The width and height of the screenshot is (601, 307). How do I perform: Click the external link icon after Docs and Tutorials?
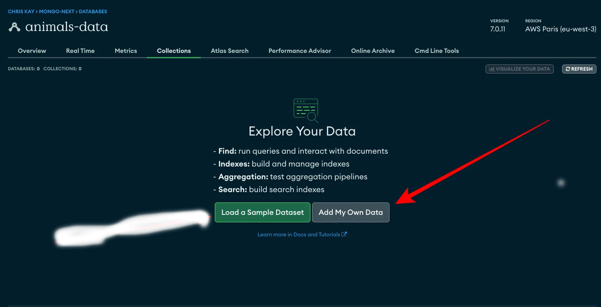344,234
